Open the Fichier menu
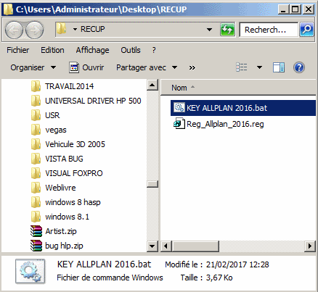318x292 pixels. (18, 50)
